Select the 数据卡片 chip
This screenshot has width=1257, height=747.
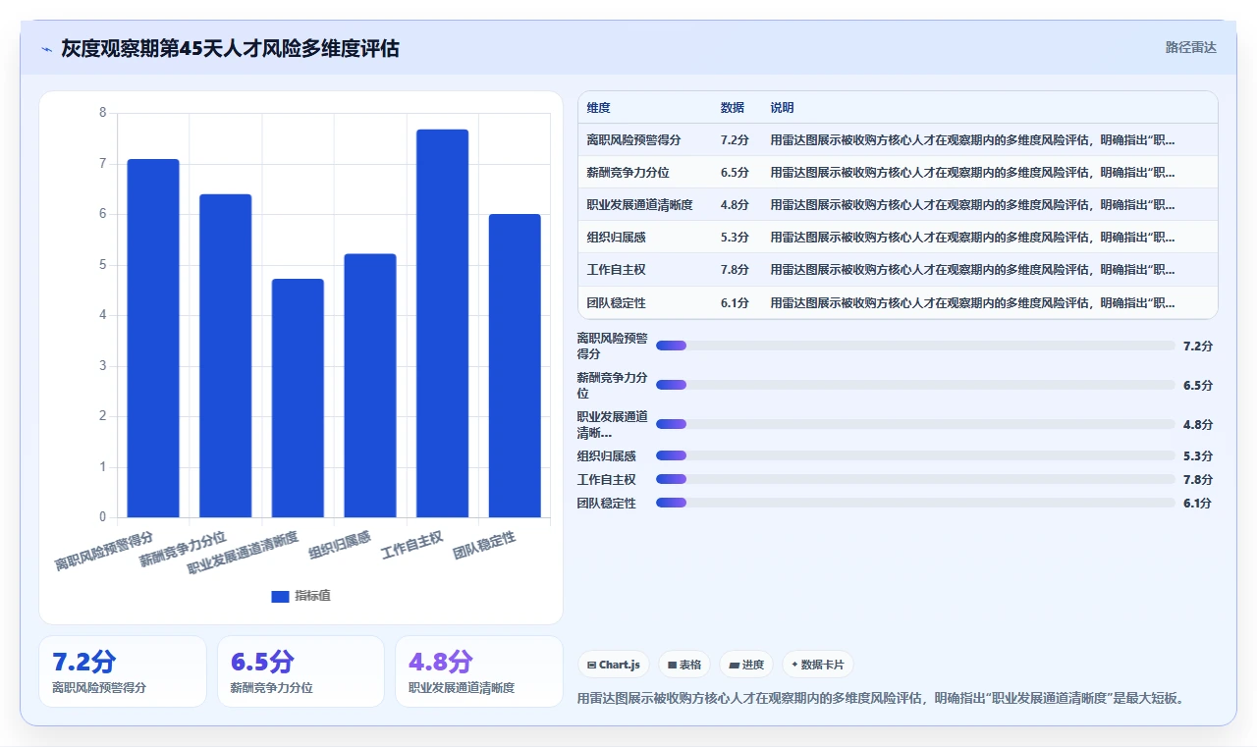(818, 665)
